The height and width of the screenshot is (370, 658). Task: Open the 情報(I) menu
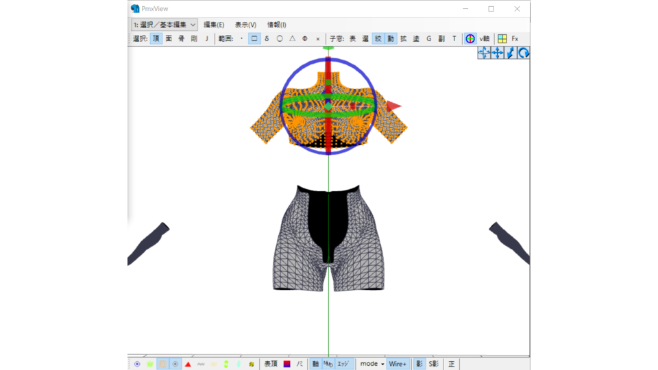[x=276, y=25]
